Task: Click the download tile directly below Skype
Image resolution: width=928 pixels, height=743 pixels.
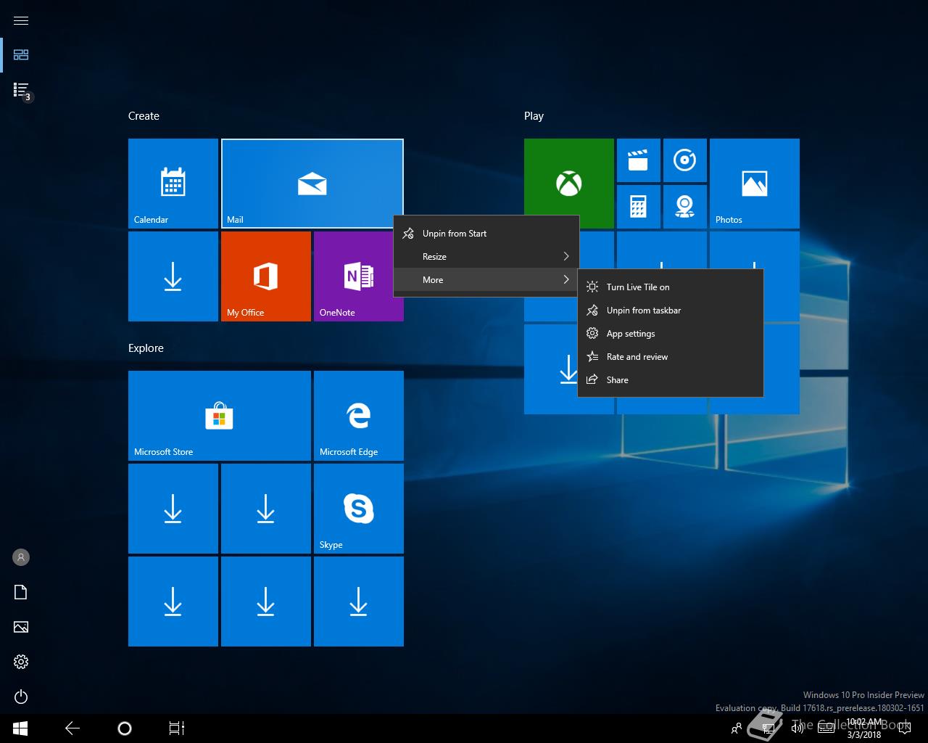Action: pos(359,602)
